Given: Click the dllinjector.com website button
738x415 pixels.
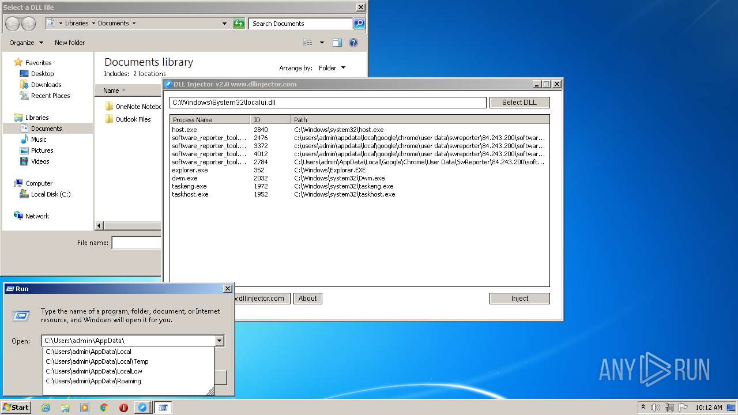Looking at the screenshot, I should click(262, 299).
